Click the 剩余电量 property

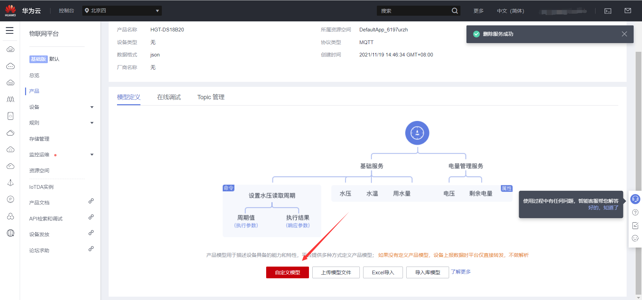click(x=481, y=193)
